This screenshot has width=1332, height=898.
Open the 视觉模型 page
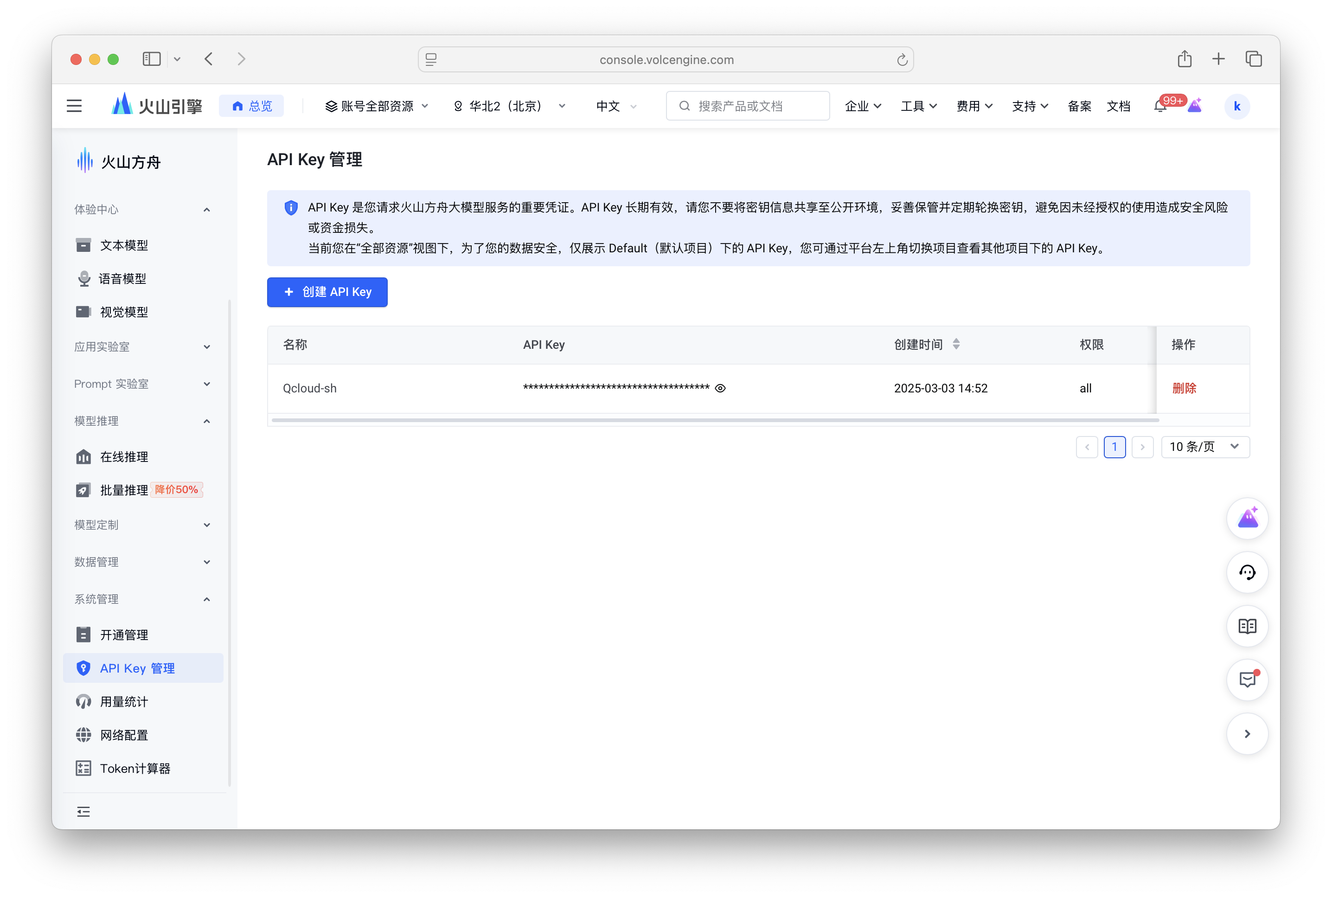[x=124, y=312]
